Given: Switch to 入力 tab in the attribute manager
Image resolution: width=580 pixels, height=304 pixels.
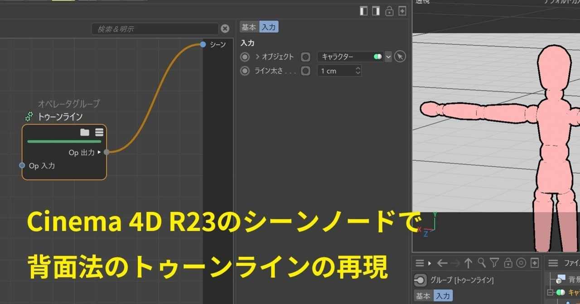Looking at the screenshot, I should pyautogui.click(x=443, y=296).
